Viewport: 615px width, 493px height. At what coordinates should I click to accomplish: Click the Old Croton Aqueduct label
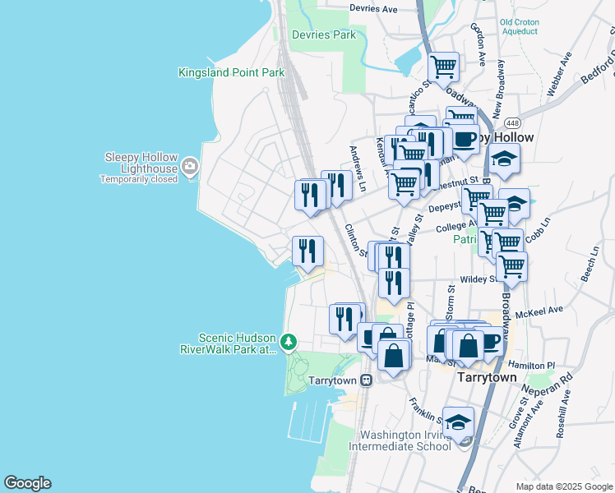point(520,26)
